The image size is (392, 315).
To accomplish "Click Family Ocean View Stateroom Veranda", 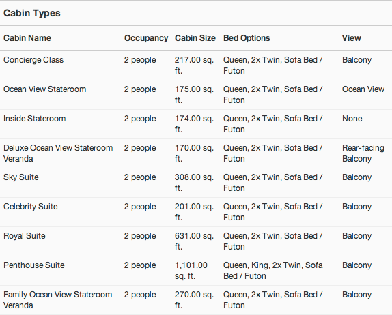I will (58, 300).
